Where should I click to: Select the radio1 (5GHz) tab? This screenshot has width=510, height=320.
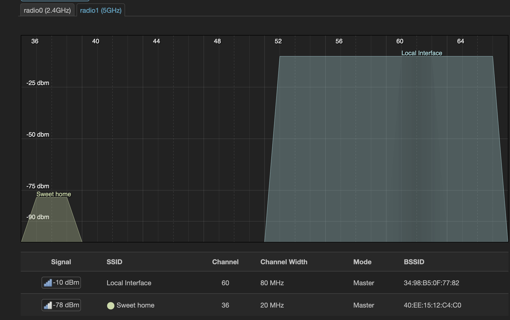(101, 10)
